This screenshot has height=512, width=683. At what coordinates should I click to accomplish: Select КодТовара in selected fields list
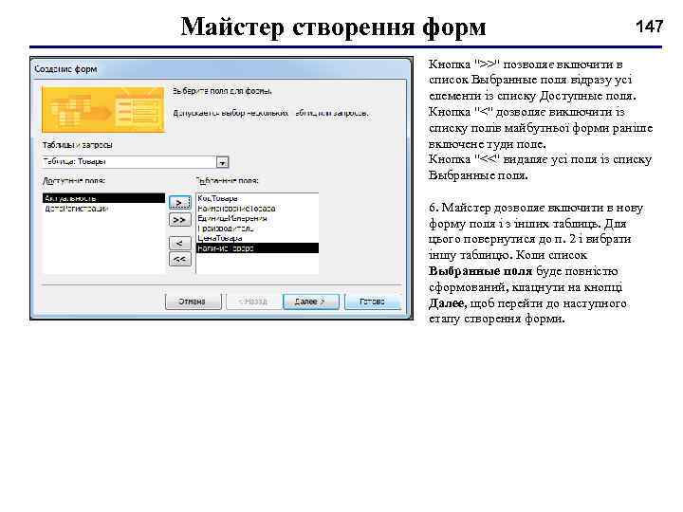(x=257, y=198)
